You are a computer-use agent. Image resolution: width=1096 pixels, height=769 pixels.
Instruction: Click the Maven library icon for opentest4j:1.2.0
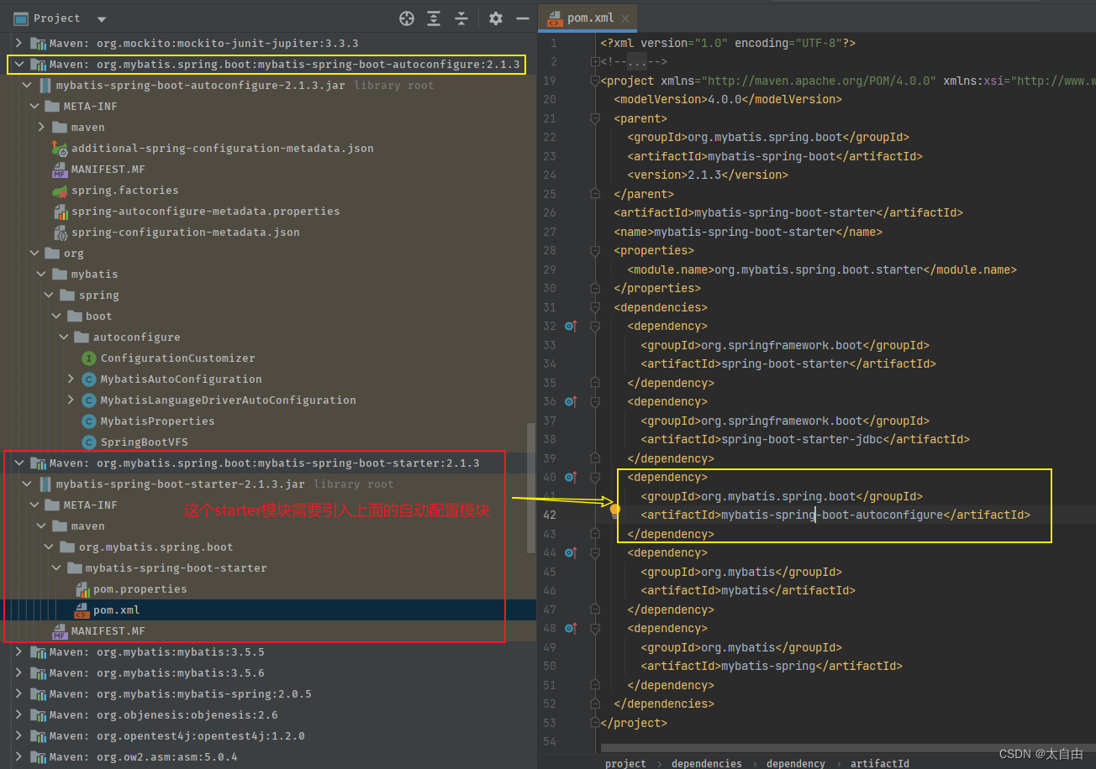point(38,735)
